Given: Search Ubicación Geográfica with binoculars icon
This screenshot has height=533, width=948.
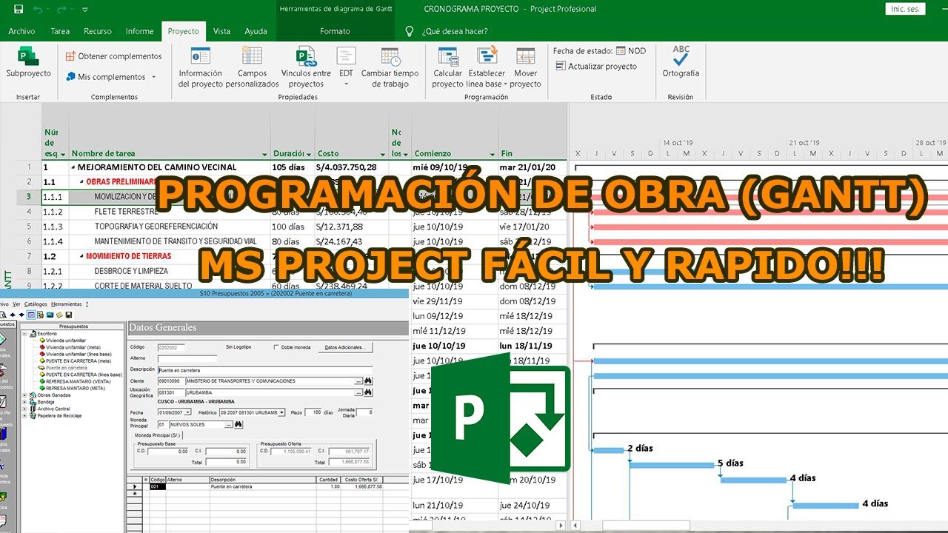Looking at the screenshot, I should coord(368,392).
